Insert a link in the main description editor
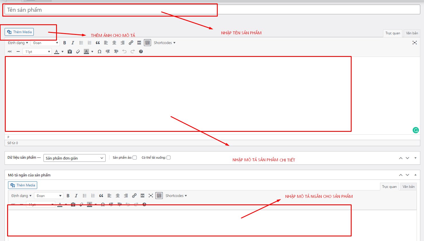The height and width of the screenshot is (241, 424). click(x=131, y=43)
